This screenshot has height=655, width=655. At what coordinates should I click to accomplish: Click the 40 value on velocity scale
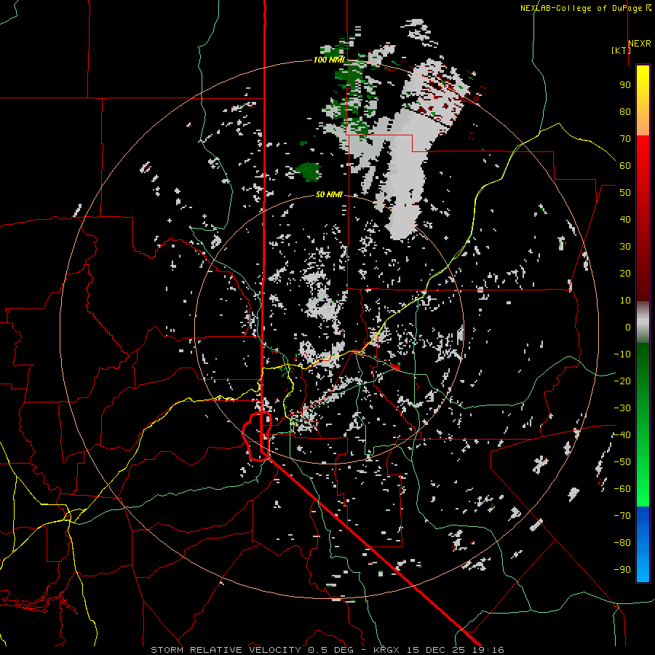coord(625,219)
